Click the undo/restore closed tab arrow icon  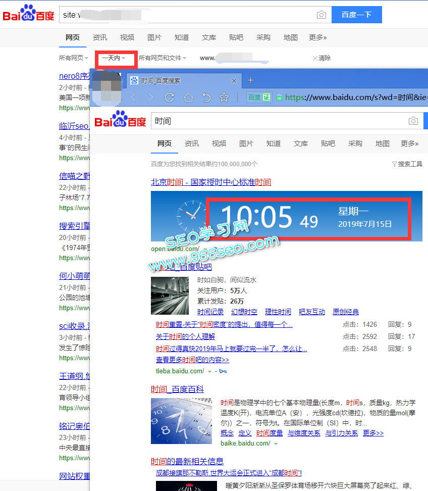coord(206,97)
